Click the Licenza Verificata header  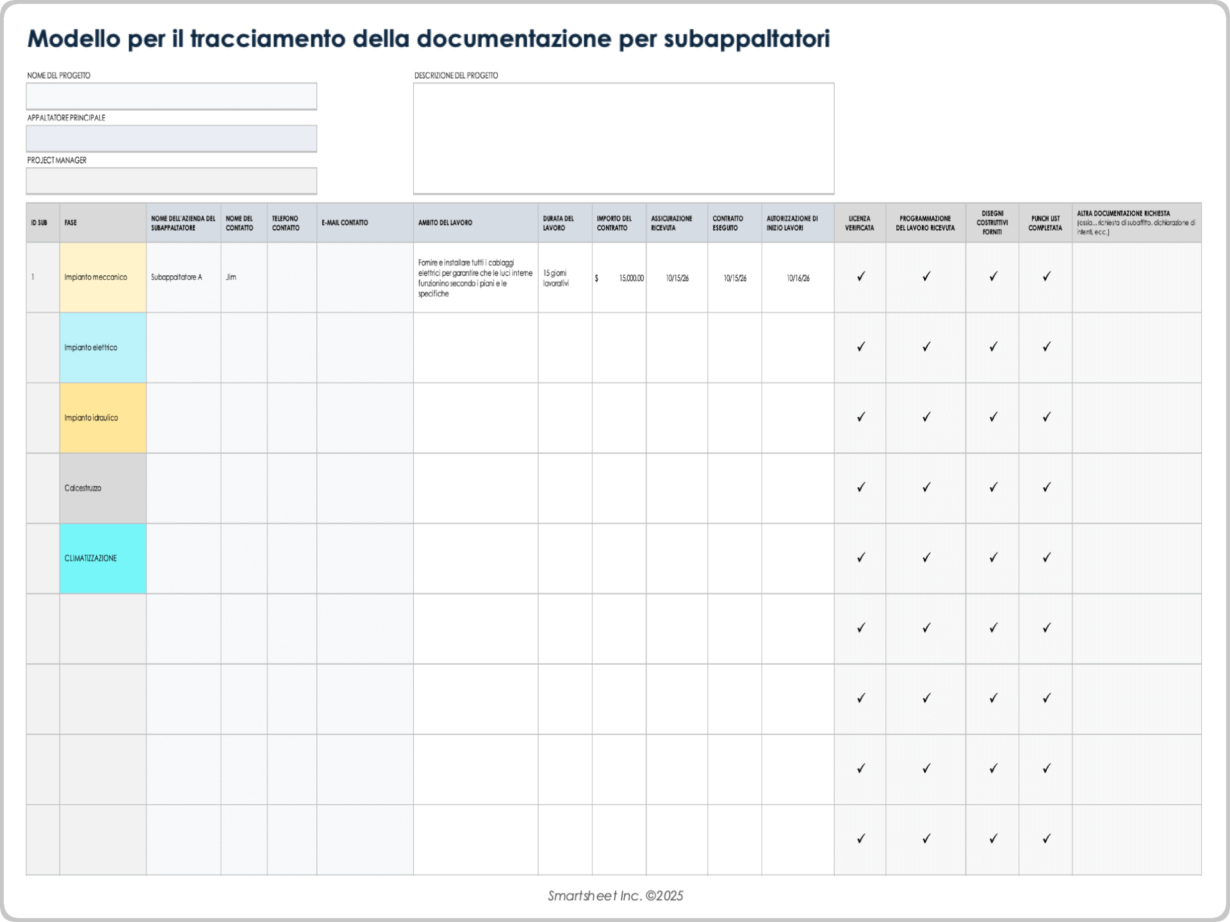click(860, 223)
